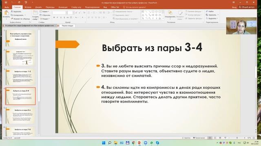Switch to slide sorter view in status bar
This screenshot has width=261, height=146.
tap(215, 138)
